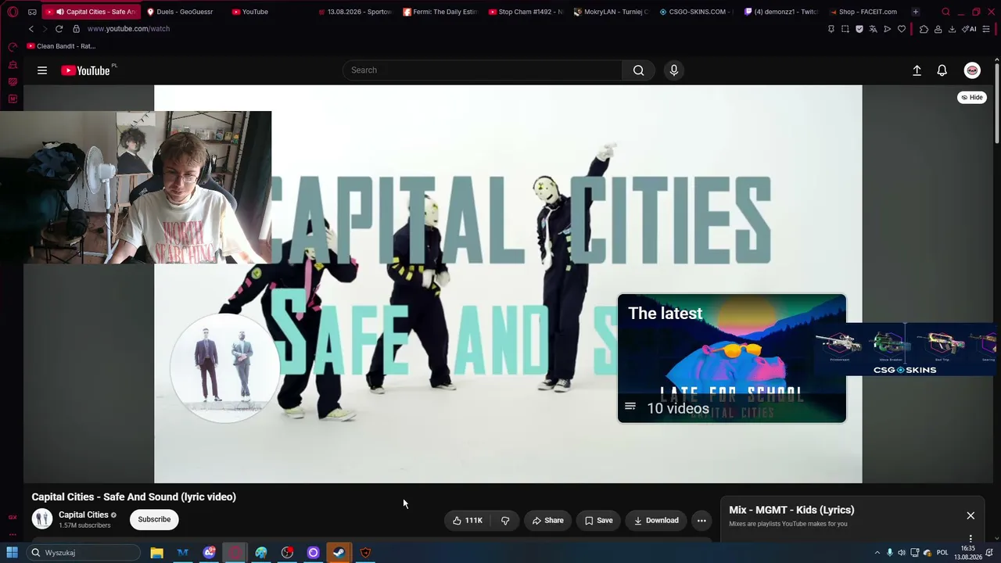
Task: Open the AI assistant toolbar icon
Action: 969,29
